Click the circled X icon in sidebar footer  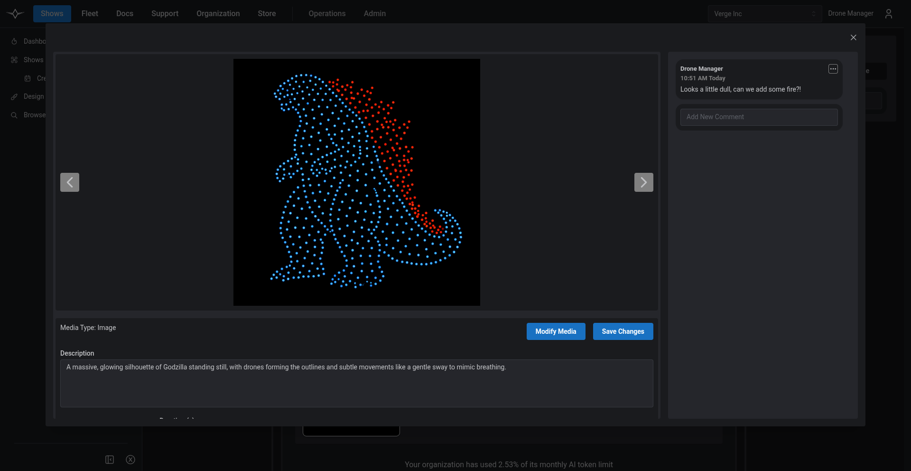130,460
